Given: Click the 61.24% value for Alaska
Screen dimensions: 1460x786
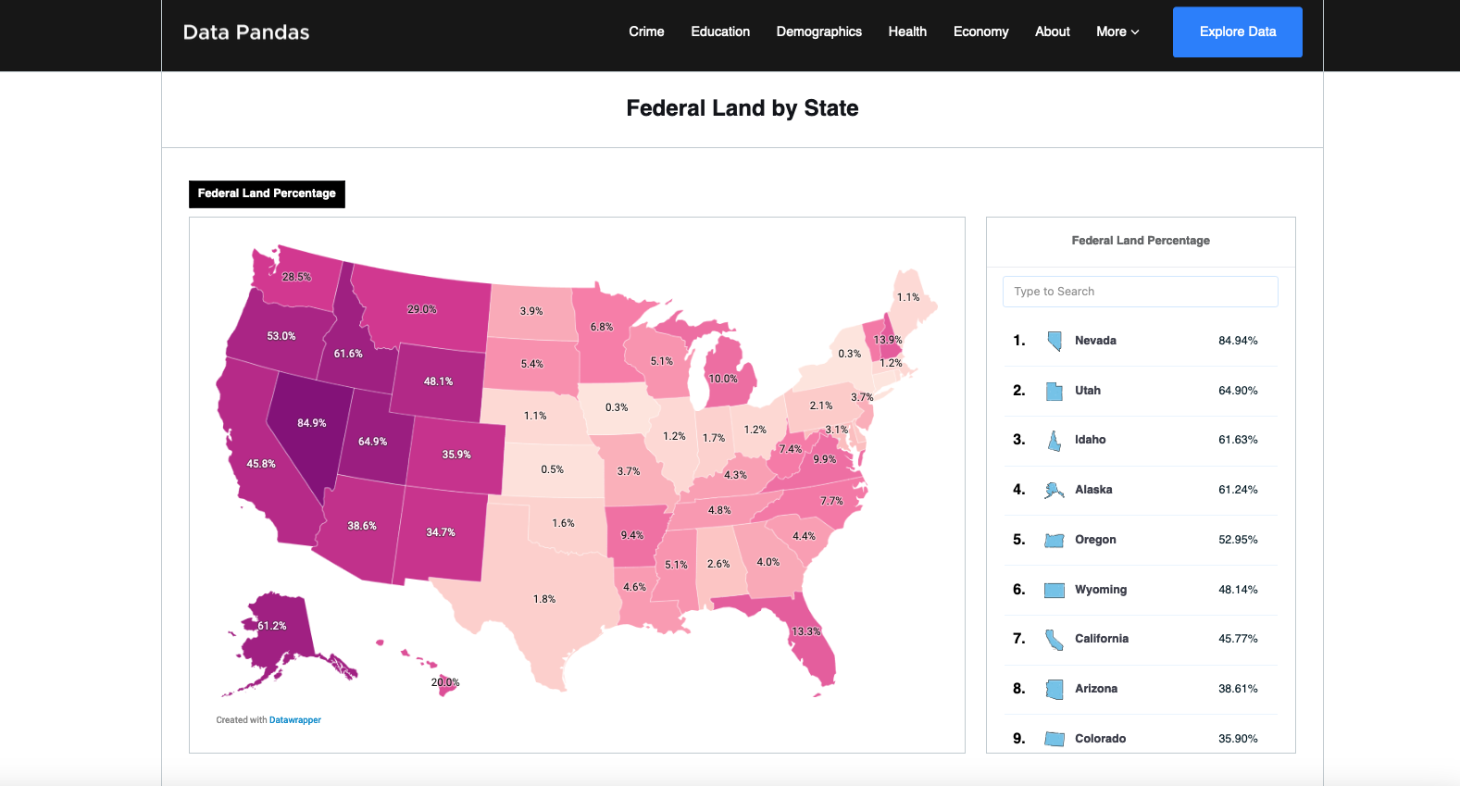Looking at the screenshot, I should [x=1238, y=490].
